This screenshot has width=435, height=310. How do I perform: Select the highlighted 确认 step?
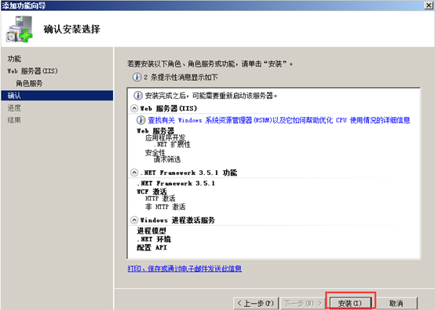click(57, 96)
